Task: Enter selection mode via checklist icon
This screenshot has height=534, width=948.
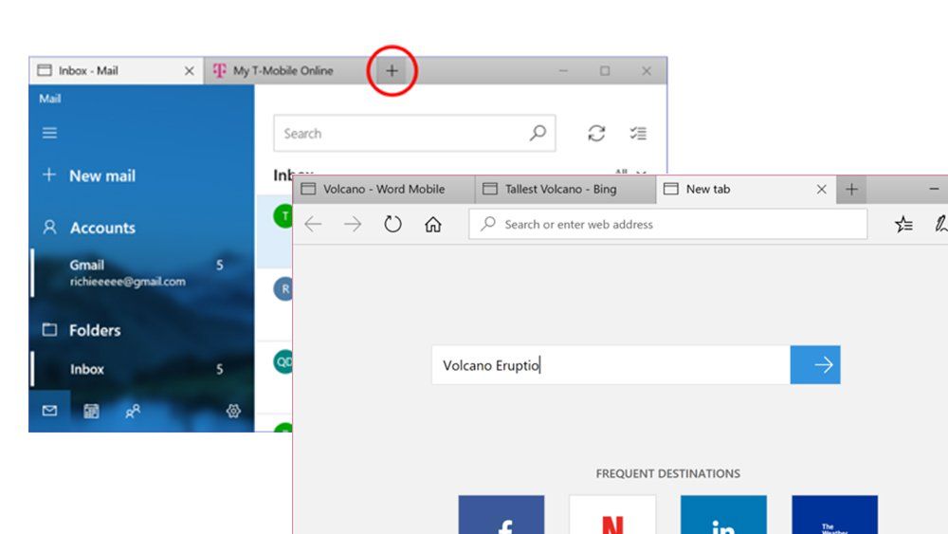Action: point(639,134)
